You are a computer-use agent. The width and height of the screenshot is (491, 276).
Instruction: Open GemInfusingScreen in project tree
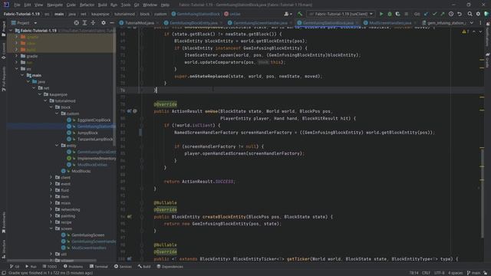tap(87, 235)
